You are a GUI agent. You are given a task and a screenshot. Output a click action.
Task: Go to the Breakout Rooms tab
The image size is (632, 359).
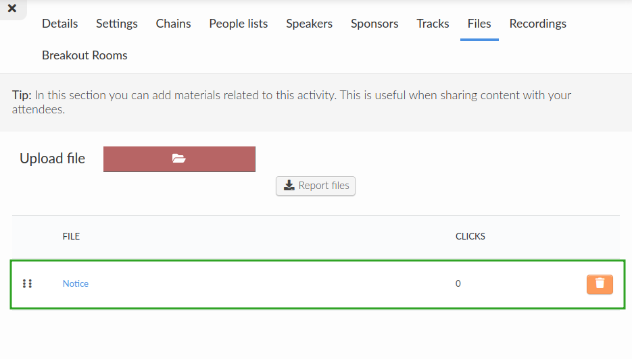coord(84,55)
